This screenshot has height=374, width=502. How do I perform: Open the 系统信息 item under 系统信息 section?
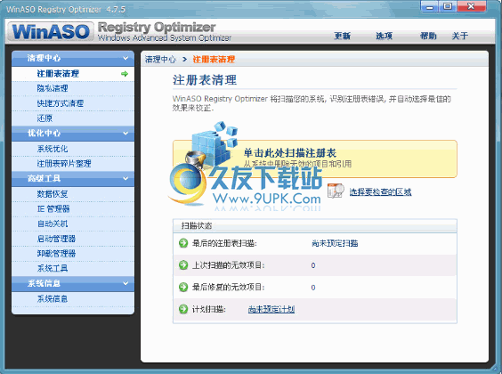coord(73,298)
